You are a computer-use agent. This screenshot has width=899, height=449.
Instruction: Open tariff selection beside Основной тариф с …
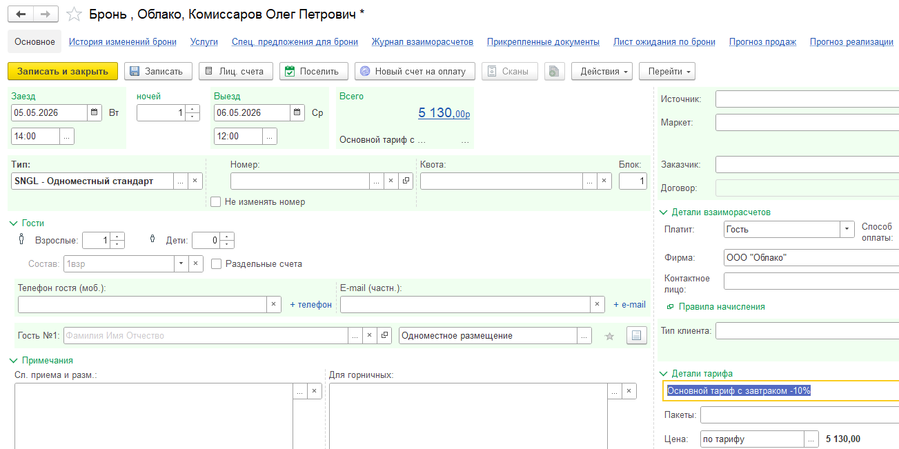tap(465, 139)
